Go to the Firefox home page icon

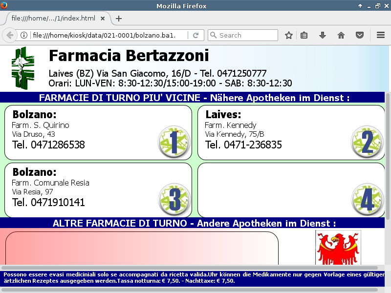341,35
